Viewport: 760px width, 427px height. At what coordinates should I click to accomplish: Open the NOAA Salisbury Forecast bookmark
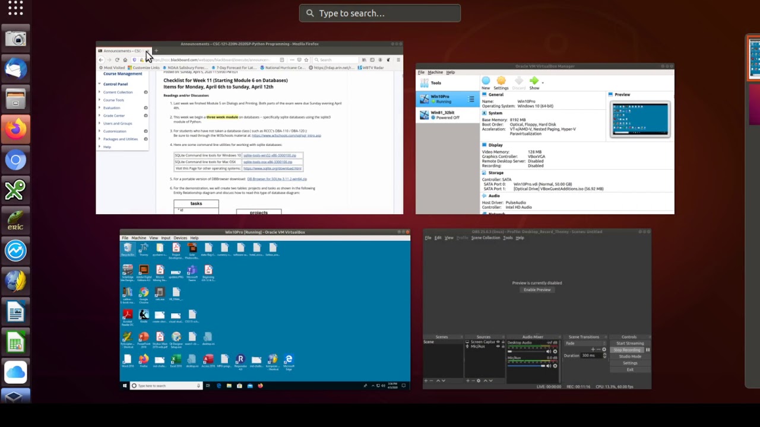[x=185, y=68]
